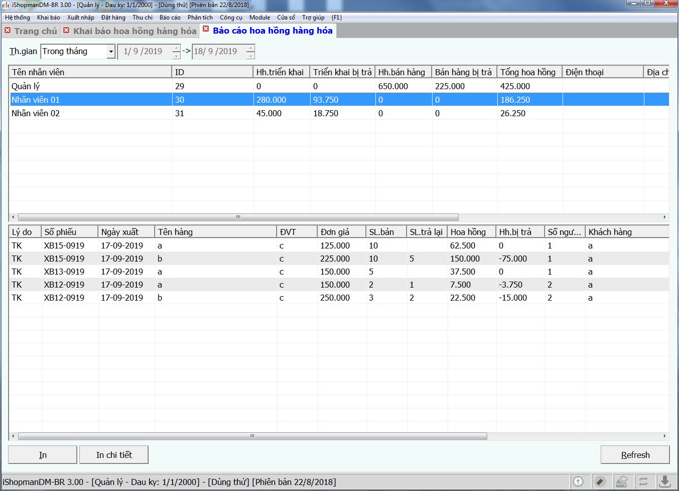679x491 pixels.
Task: Open the Thu chi menu
Action: tap(143, 17)
